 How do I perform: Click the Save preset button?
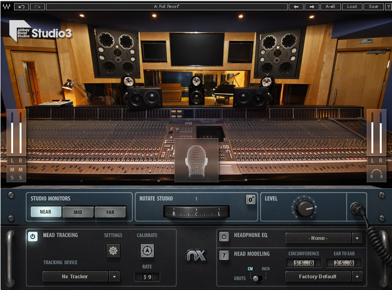pyautogui.click(x=373, y=7)
